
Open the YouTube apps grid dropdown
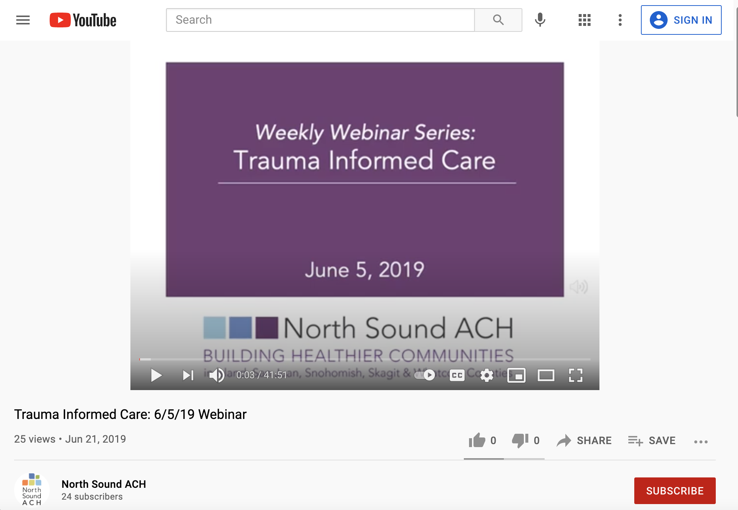pos(585,20)
